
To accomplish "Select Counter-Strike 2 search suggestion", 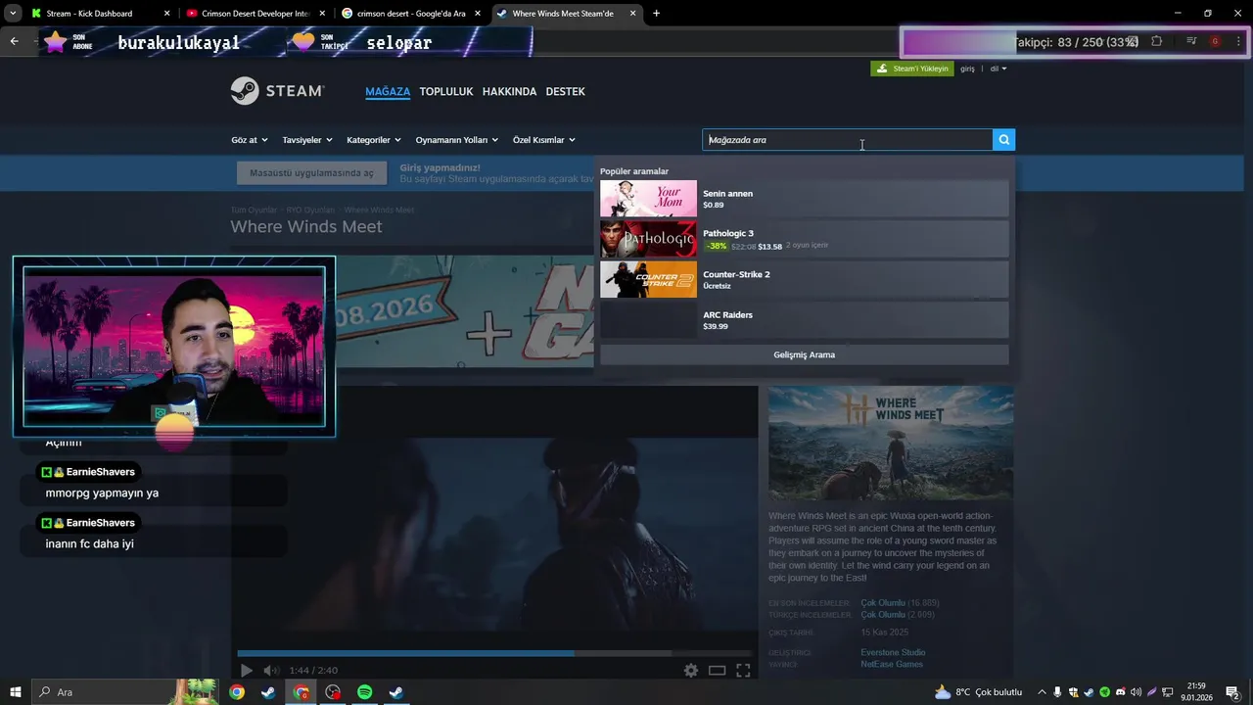I will (x=804, y=279).
